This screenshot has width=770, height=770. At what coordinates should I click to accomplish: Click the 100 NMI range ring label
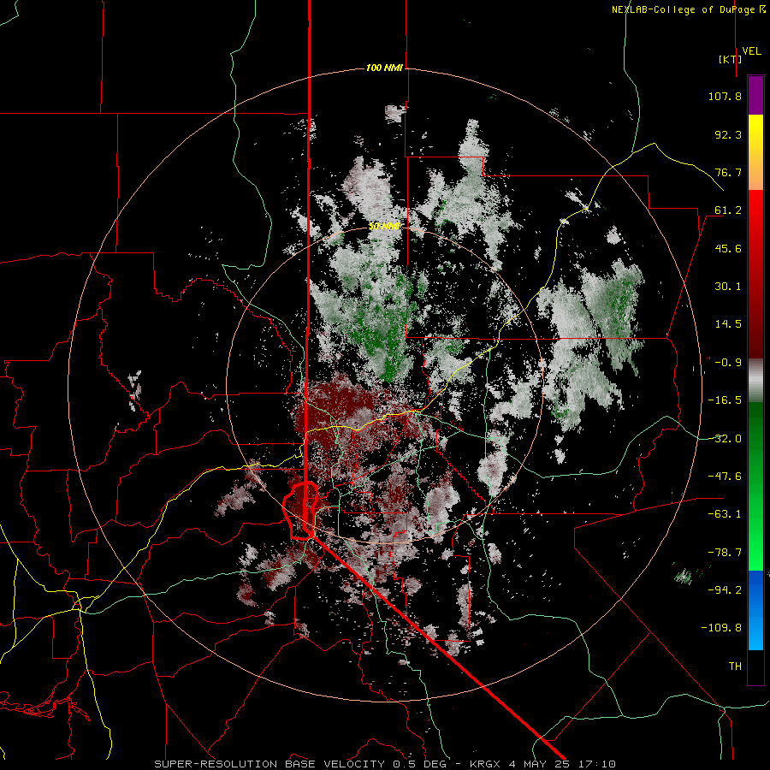pos(384,68)
